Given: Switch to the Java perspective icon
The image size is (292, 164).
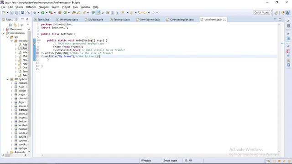Looking at the screenshot, I should click(288, 13).
